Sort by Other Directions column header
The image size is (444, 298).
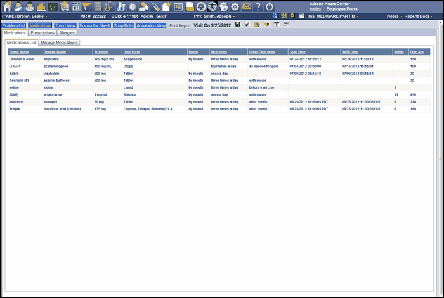262,52
